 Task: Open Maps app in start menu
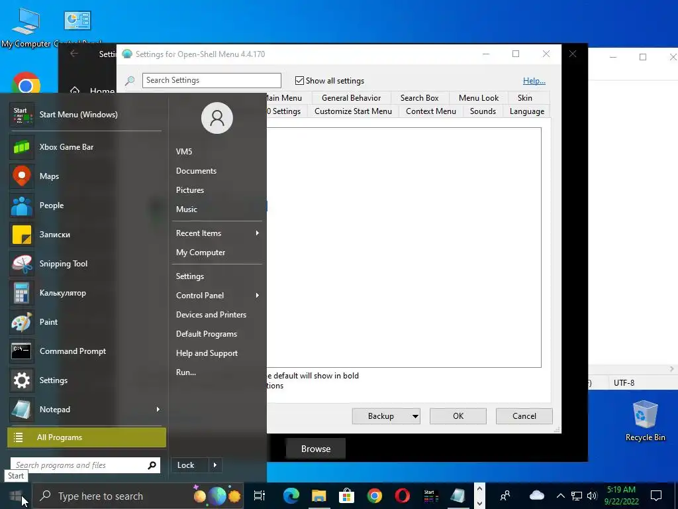pos(85,176)
